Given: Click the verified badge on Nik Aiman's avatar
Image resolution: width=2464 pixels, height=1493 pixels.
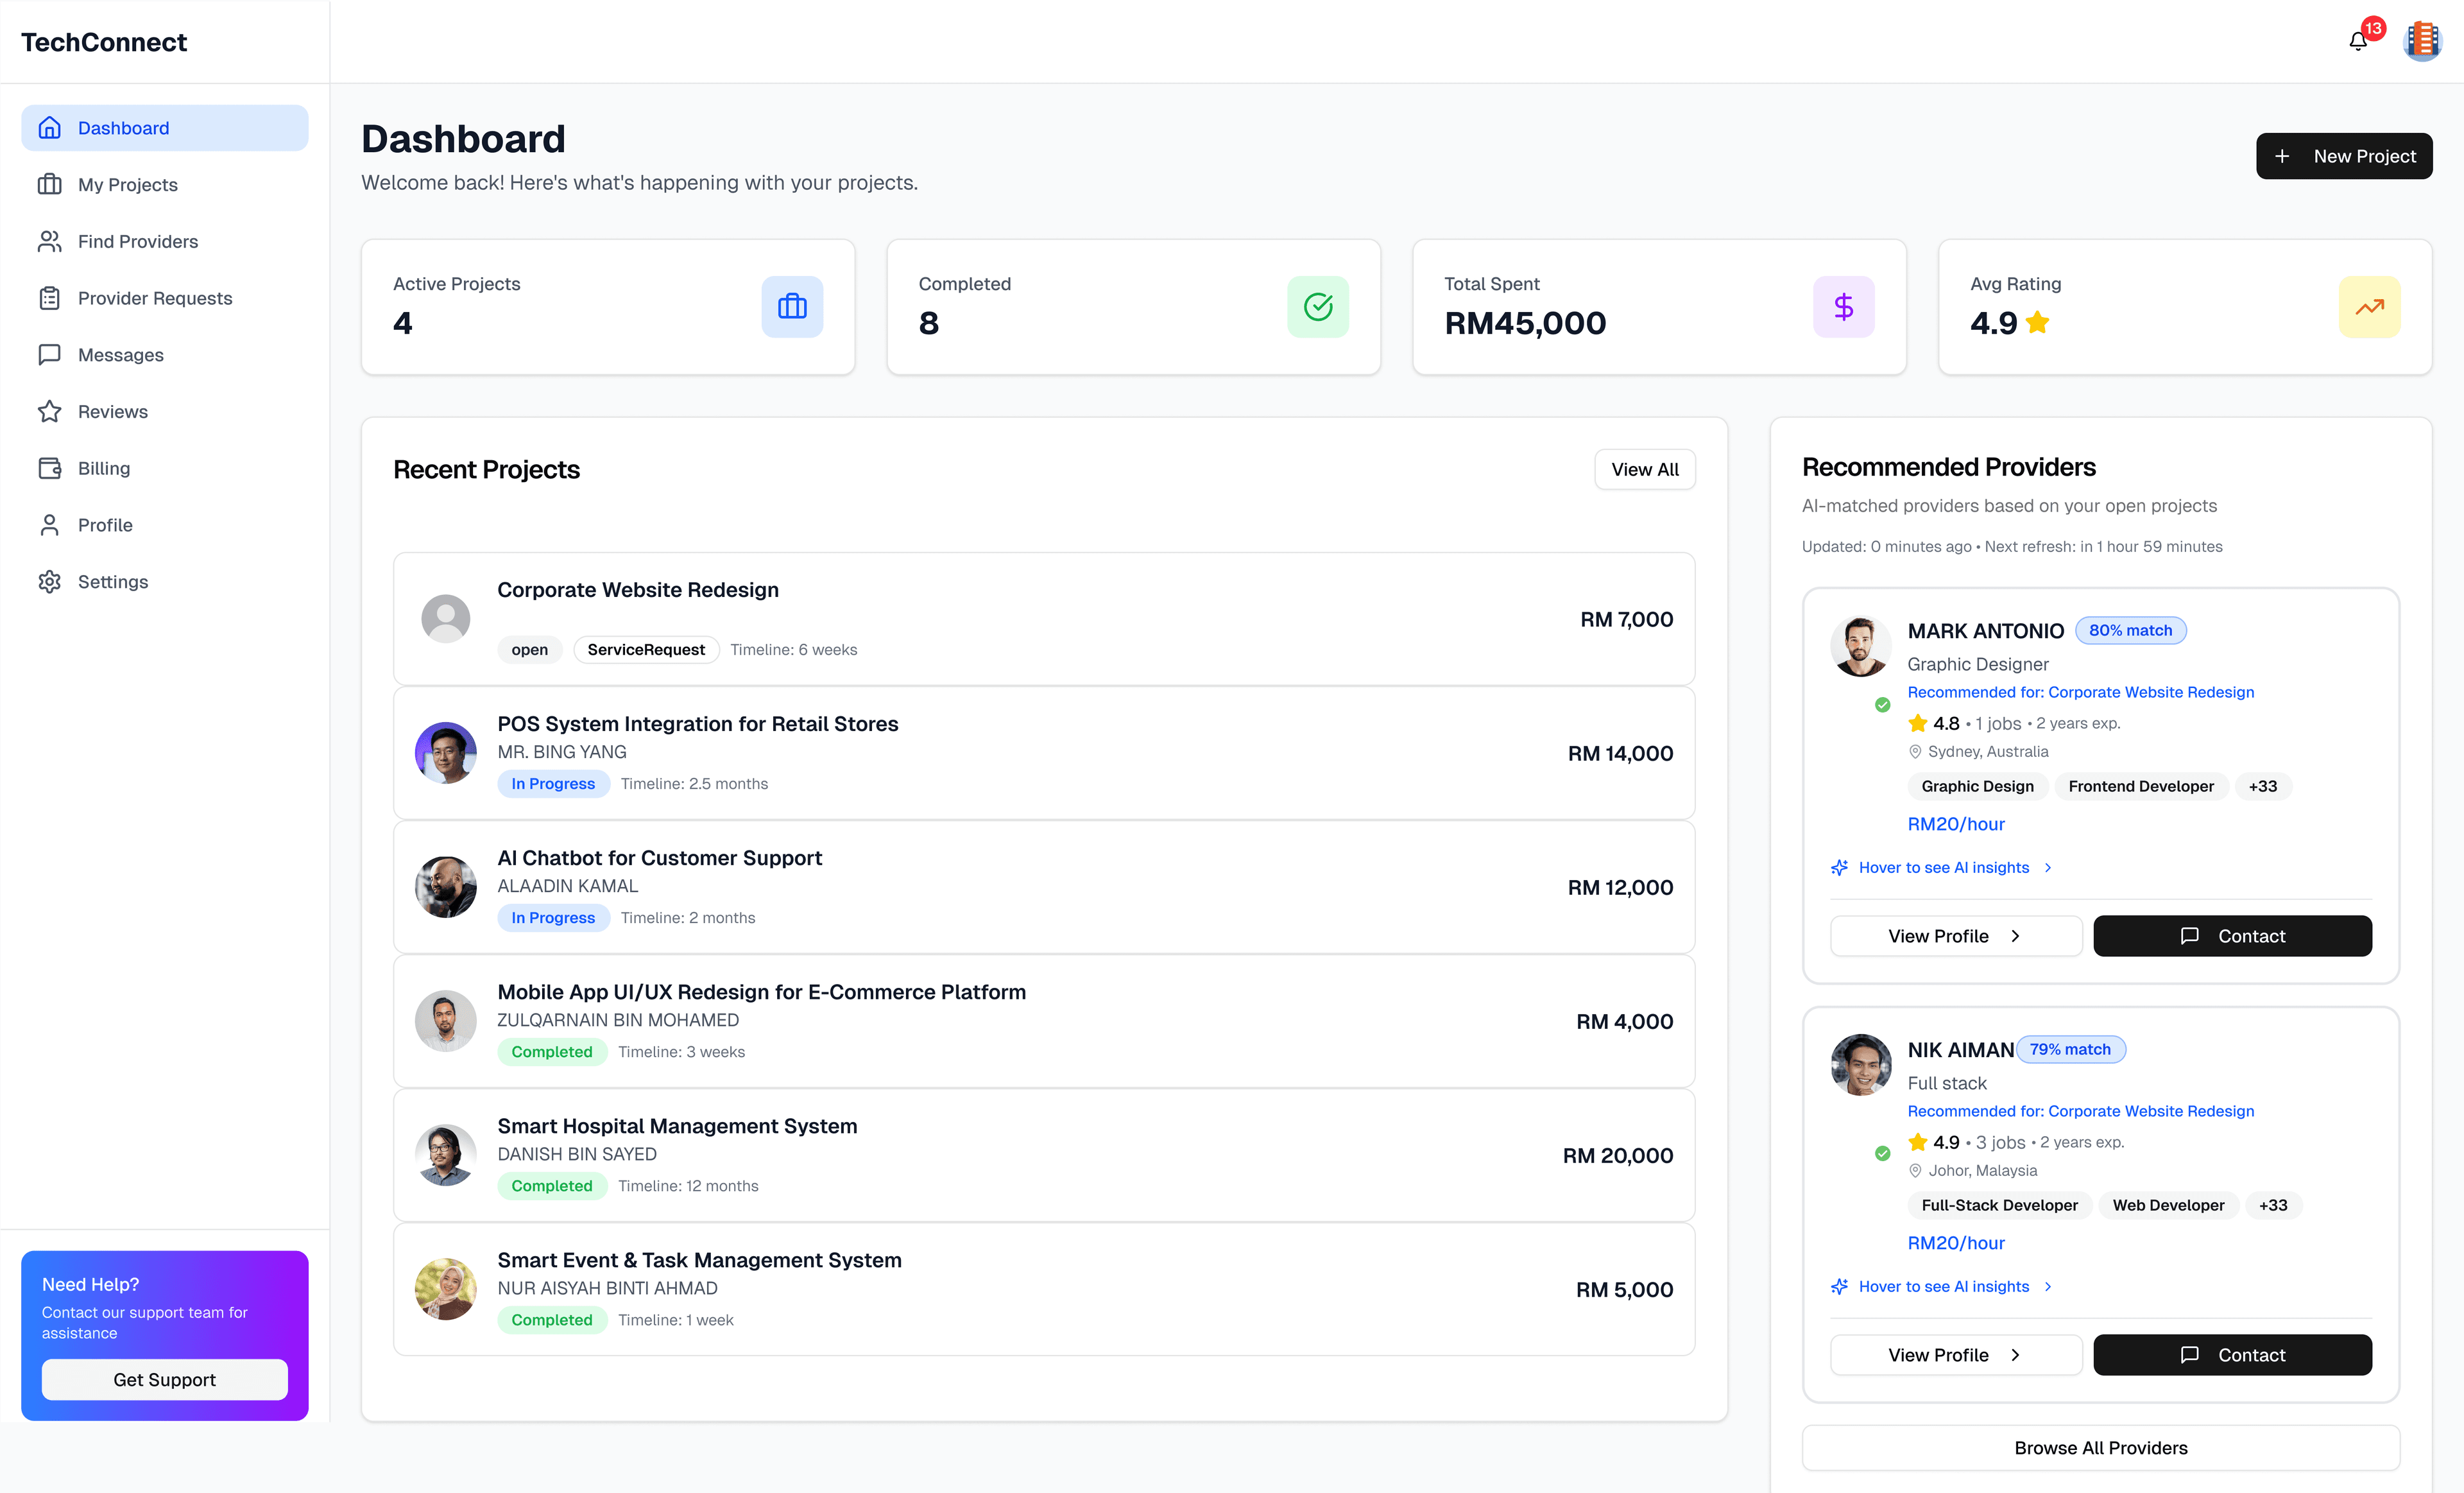Looking at the screenshot, I should (x=1883, y=1153).
